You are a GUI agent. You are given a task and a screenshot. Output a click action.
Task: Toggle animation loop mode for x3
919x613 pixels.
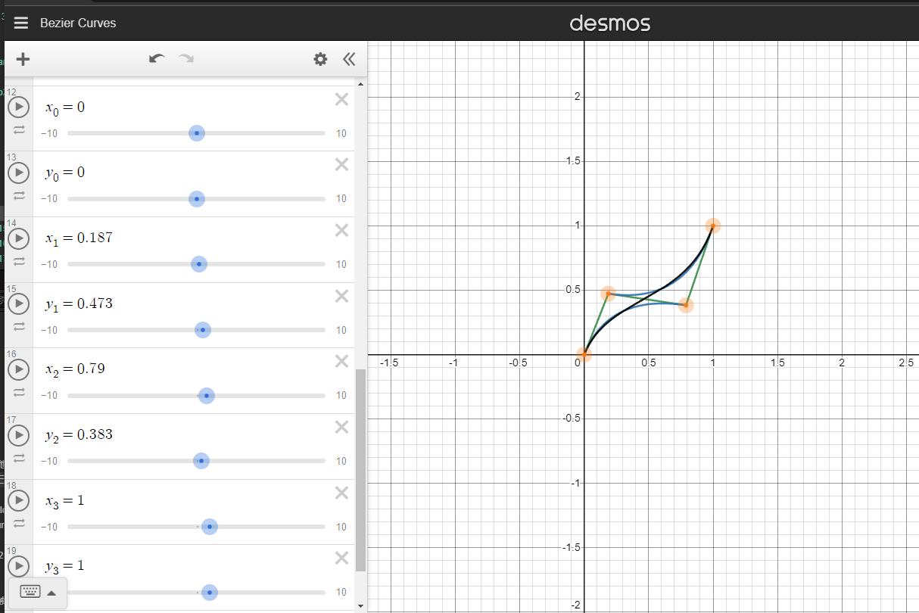19,523
